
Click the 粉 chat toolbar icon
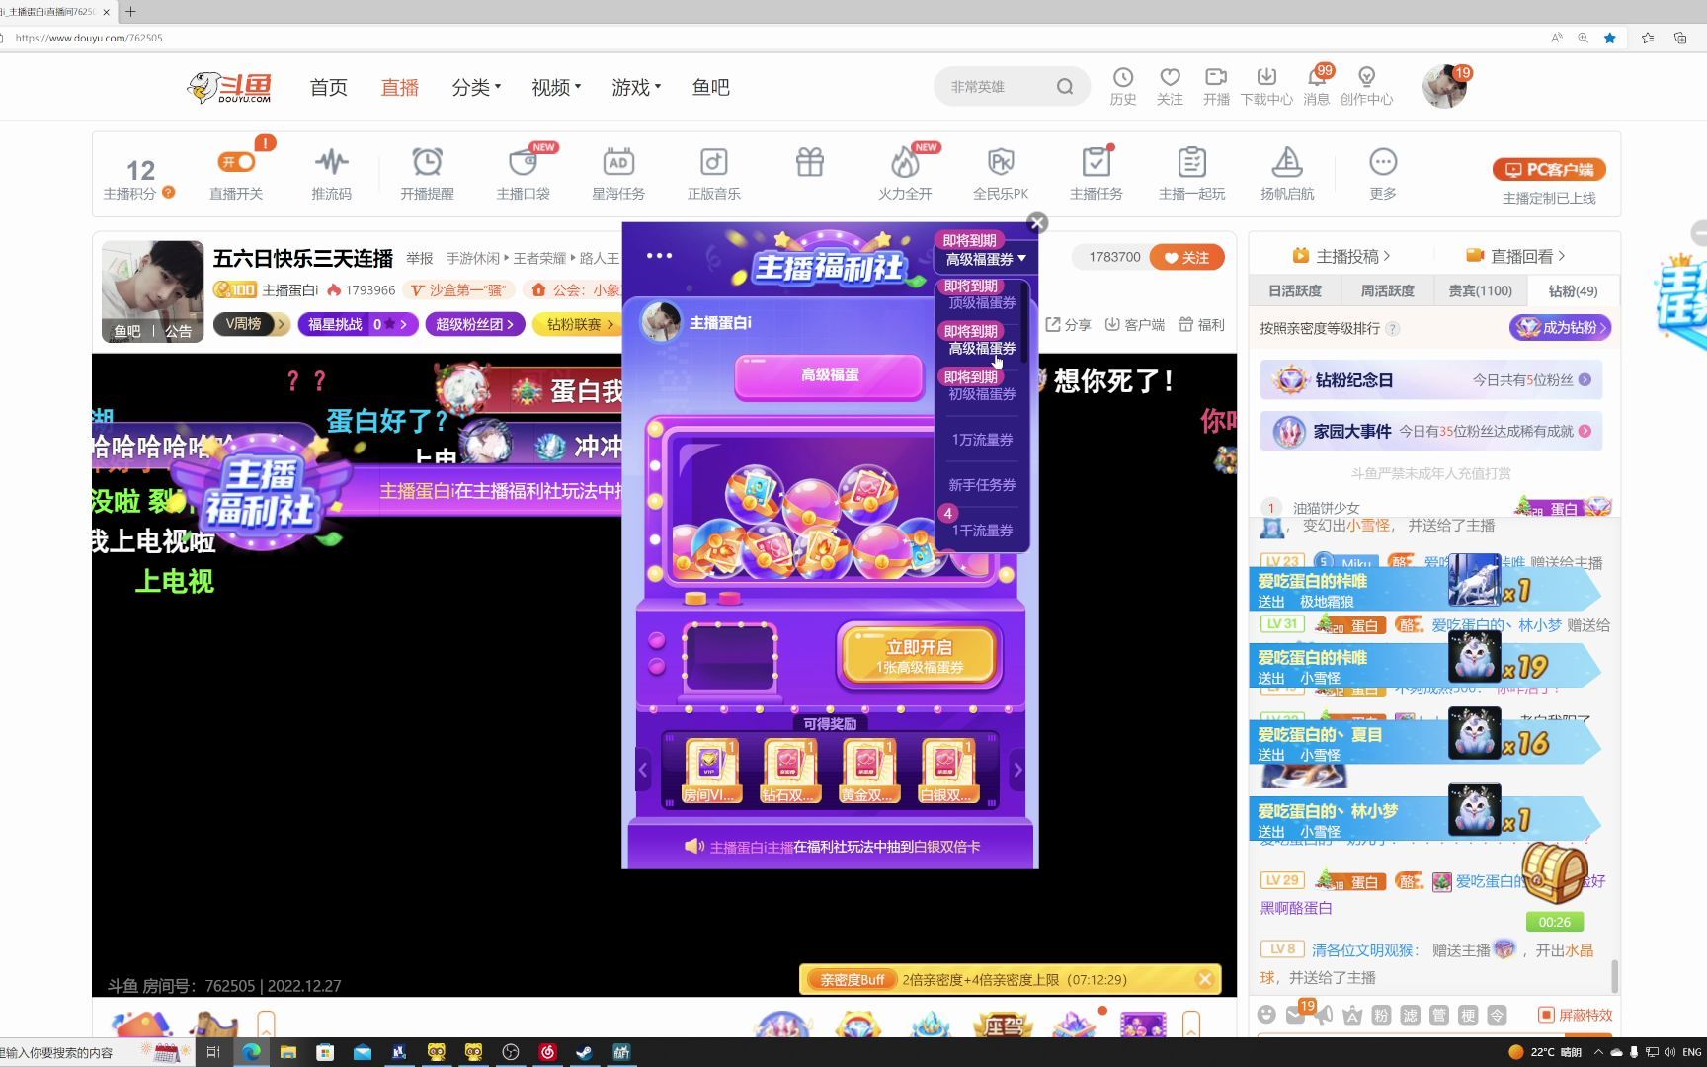(1381, 1015)
